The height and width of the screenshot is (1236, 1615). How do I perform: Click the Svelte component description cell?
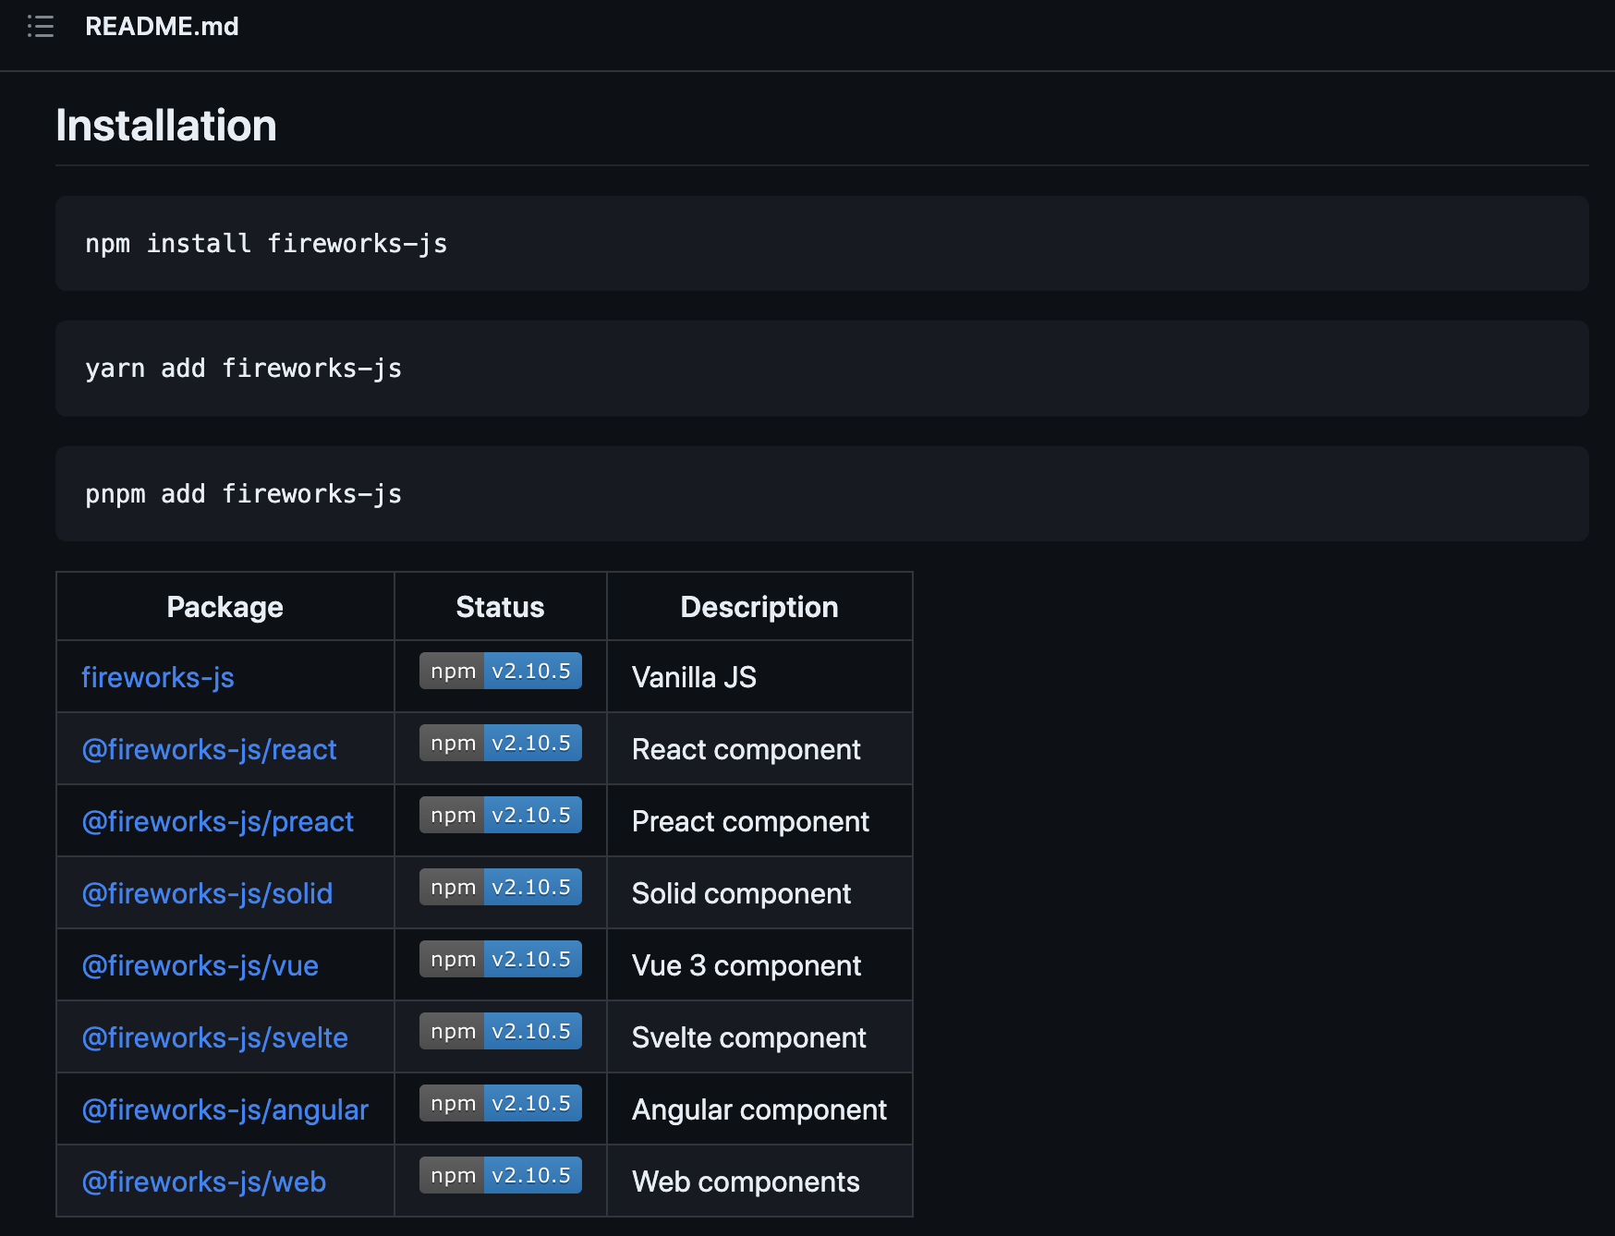pos(759,1037)
